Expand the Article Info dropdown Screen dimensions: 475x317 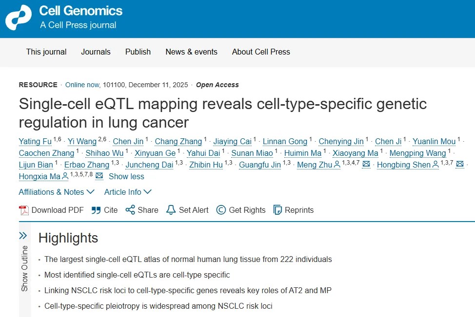[x=128, y=192]
